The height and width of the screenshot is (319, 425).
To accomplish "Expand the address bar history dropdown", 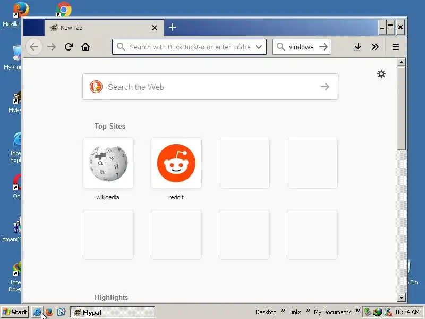I will pyautogui.click(x=259, y=47).
